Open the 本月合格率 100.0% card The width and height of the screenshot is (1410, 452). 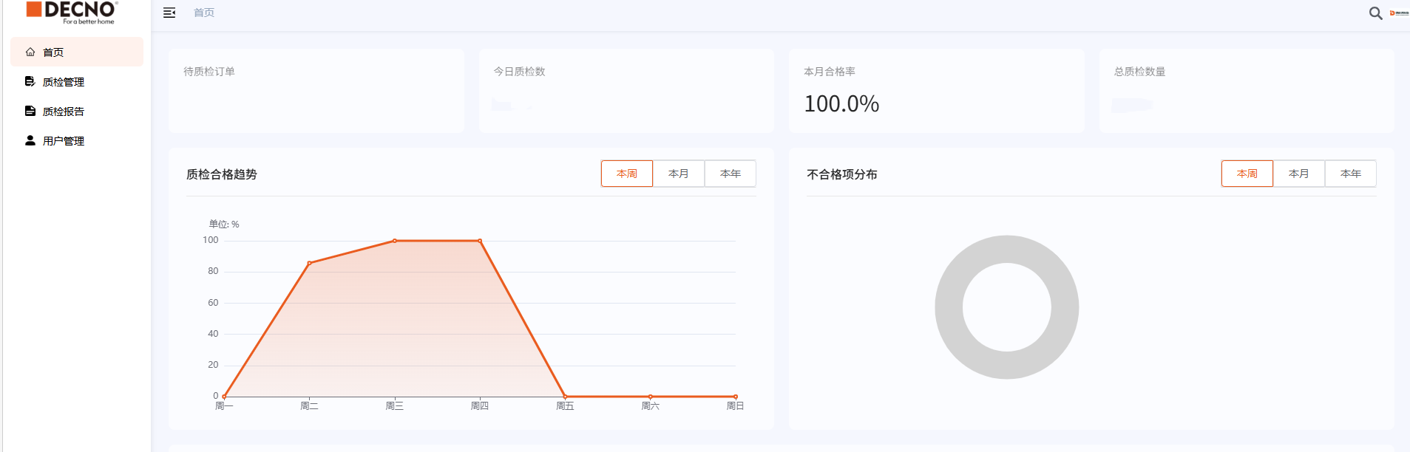point(935,91)
